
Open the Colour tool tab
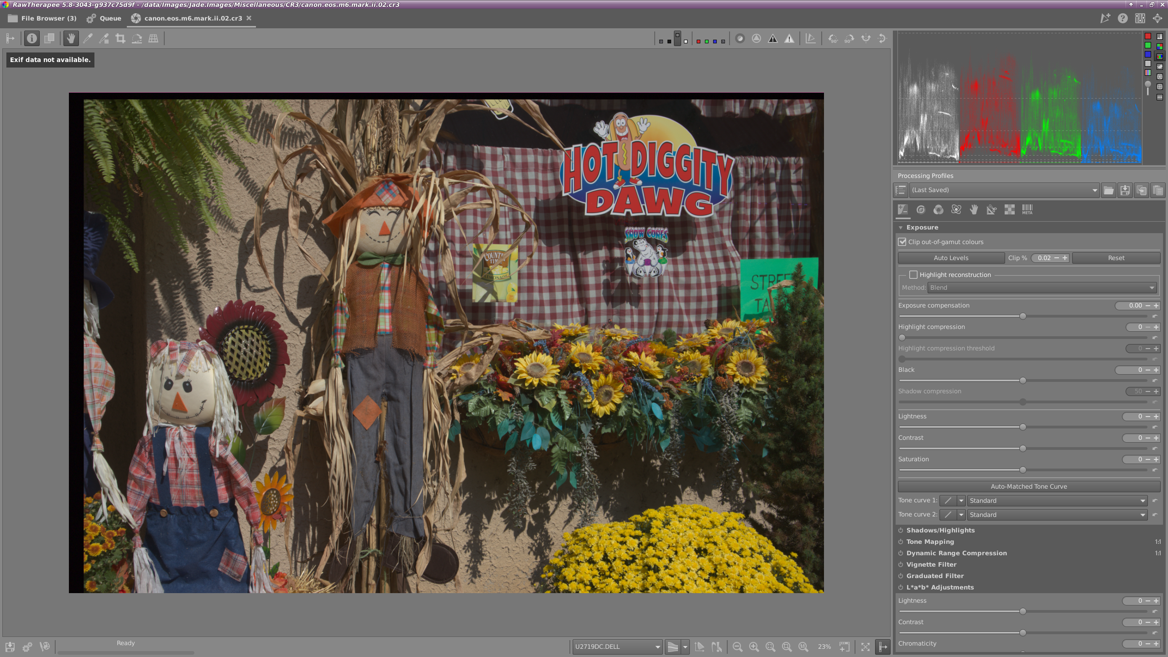939,210
